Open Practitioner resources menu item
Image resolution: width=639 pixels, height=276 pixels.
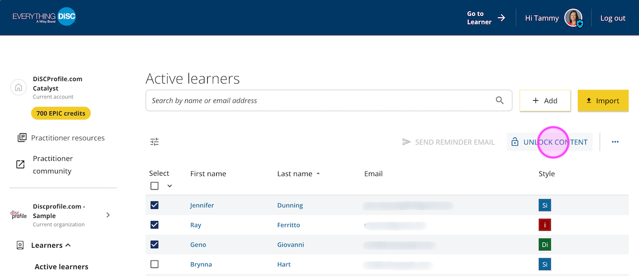68,138
